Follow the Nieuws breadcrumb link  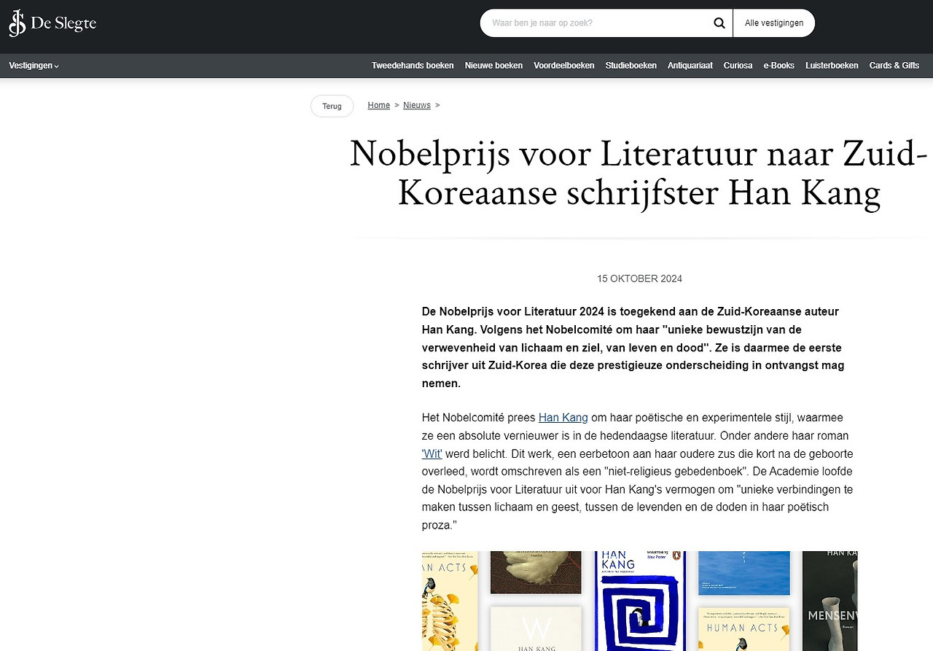pos(417,105)
